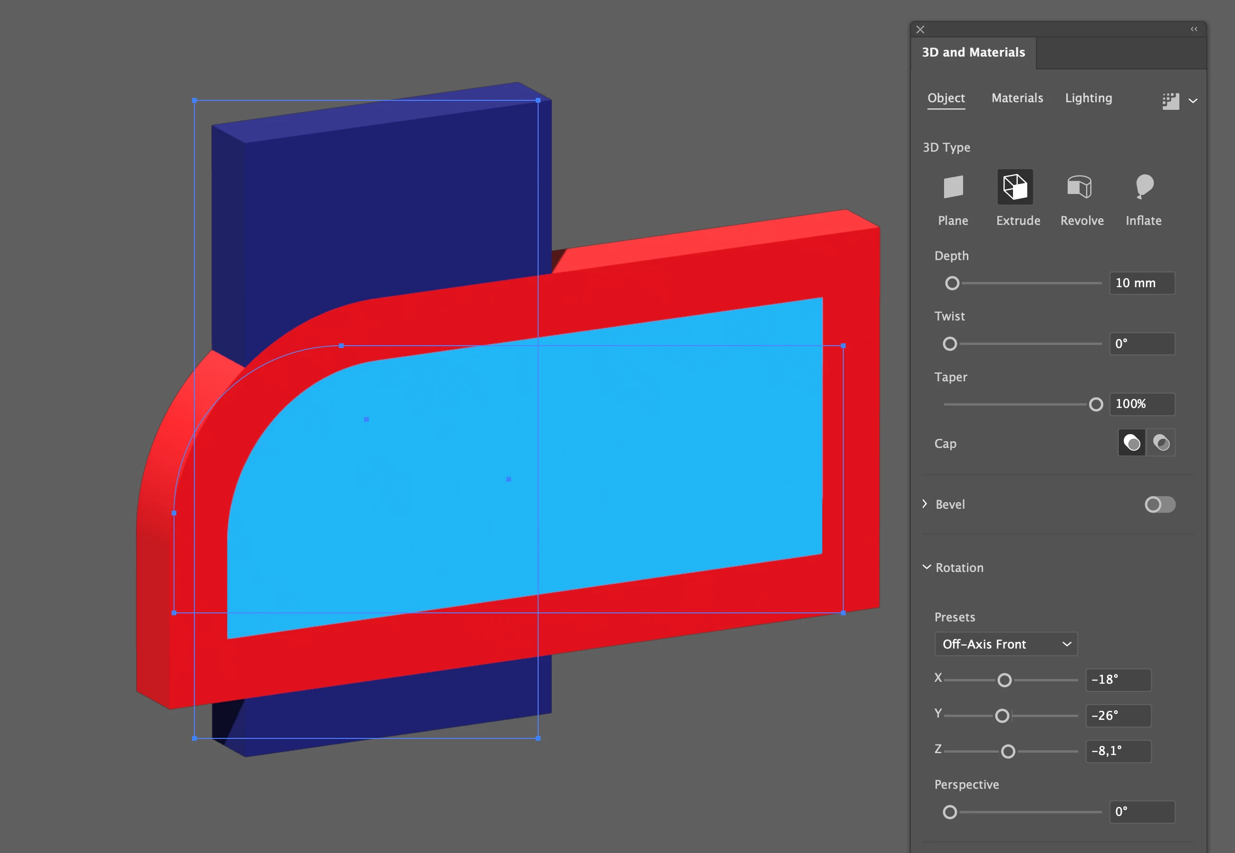1235x853 pixels.
Task: Close the 3D and Materials panel
Action: [920, 29]
